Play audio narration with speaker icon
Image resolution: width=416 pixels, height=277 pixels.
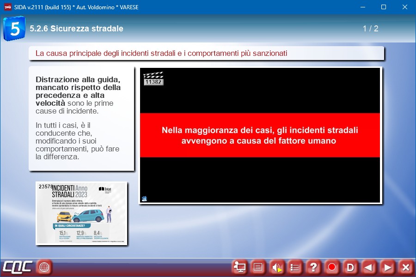point(276,267)
